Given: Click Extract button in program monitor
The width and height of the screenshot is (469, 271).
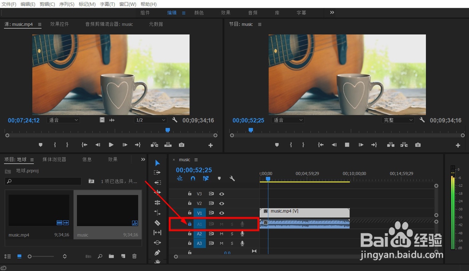Looking at the screenshot, I should click(x=404, y=145).
